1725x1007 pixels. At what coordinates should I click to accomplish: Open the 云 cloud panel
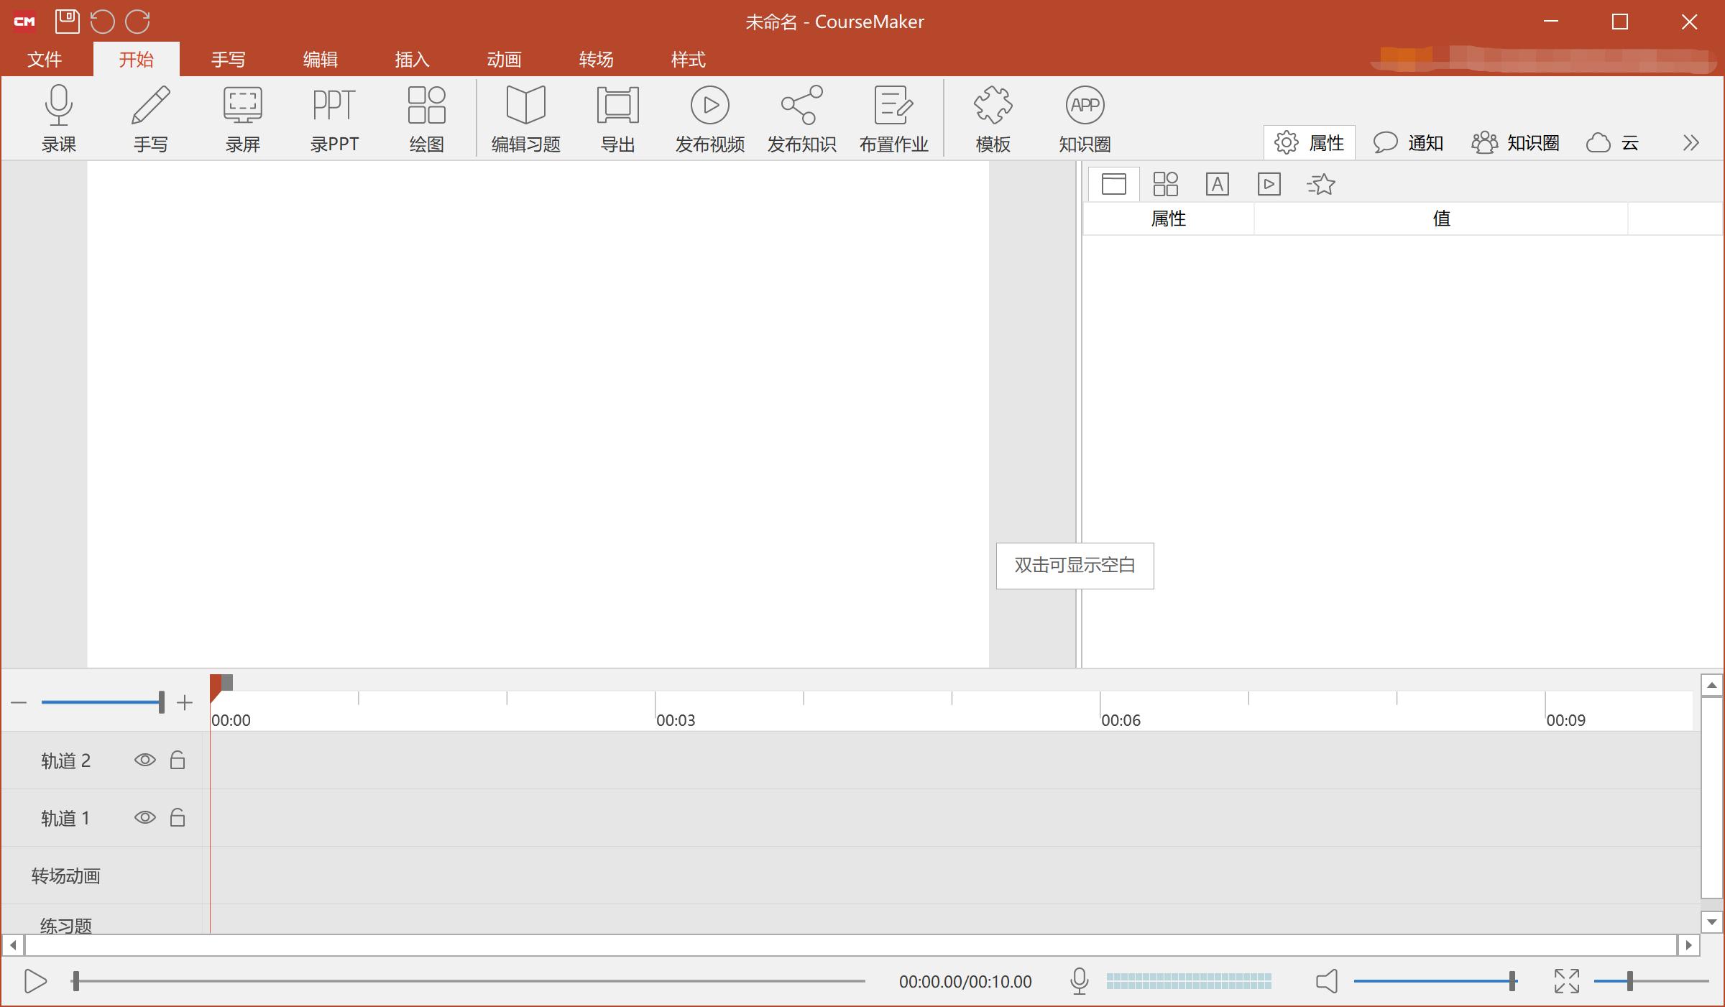pyautogui.click(x=1613, y=143)
